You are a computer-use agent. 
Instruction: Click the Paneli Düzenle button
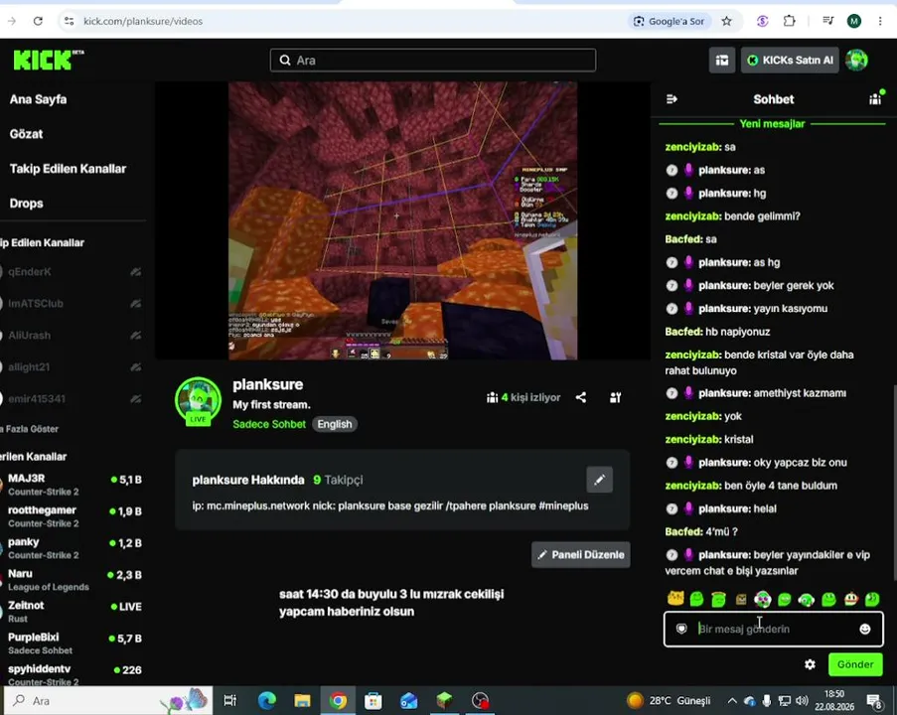click(x=581, y=555)
